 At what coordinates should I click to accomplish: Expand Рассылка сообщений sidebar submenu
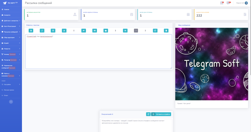click(x=11, y=32)
